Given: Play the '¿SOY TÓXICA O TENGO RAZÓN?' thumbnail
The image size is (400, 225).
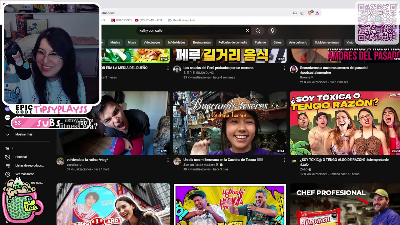Looking at the screenshot, I should [345, 123].
